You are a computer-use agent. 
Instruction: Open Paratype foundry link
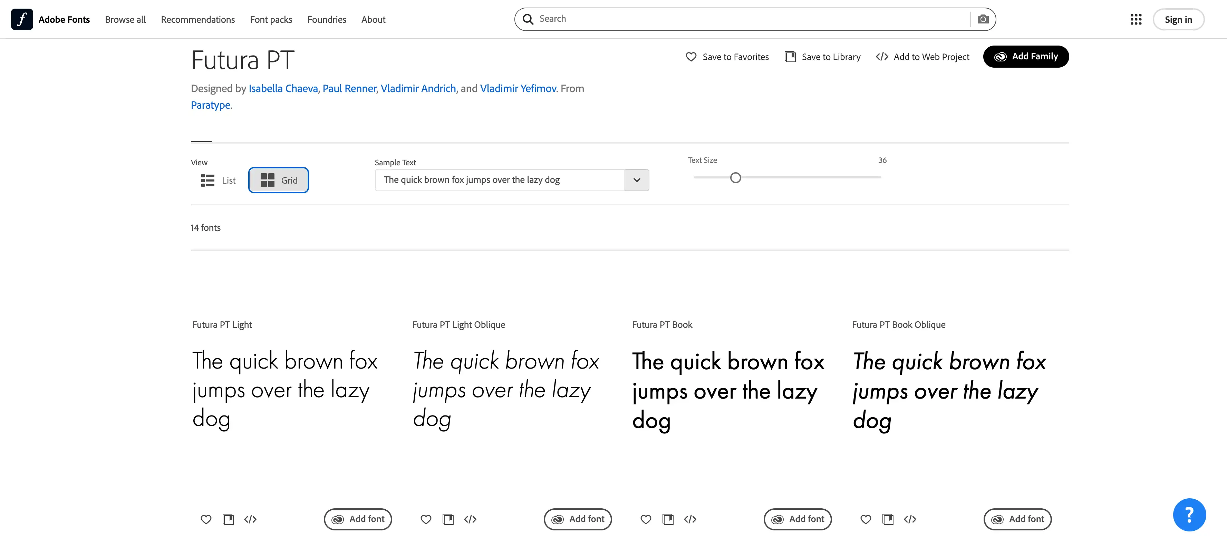coord(211,105)
